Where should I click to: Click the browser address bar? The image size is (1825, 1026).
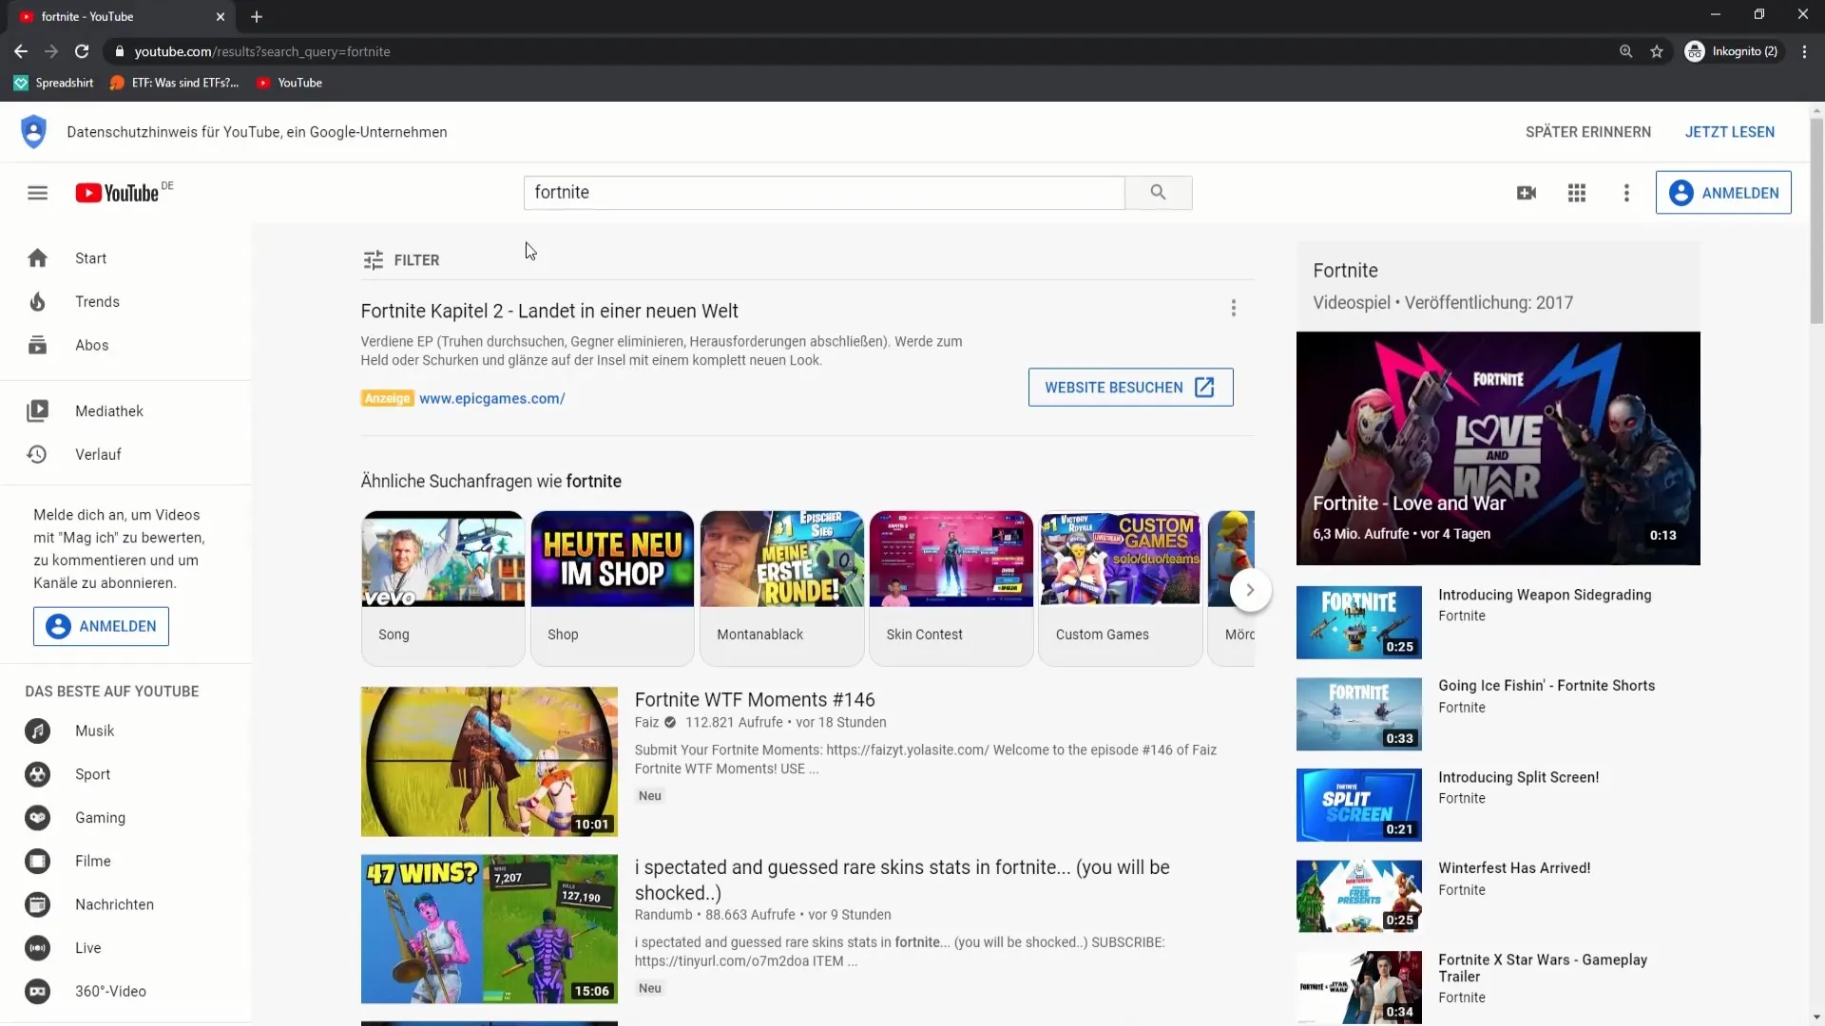[x=855, y=51]
